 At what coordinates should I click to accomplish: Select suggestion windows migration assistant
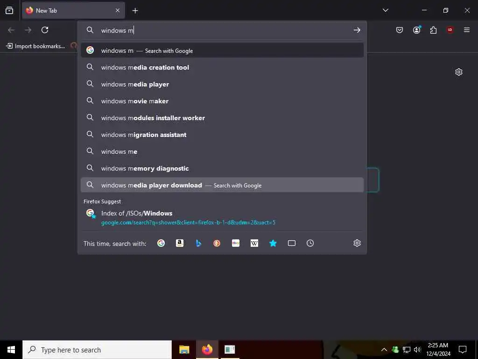222,134
